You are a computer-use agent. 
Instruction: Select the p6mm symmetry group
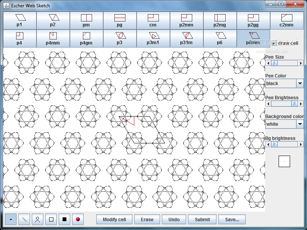[253, 39]
